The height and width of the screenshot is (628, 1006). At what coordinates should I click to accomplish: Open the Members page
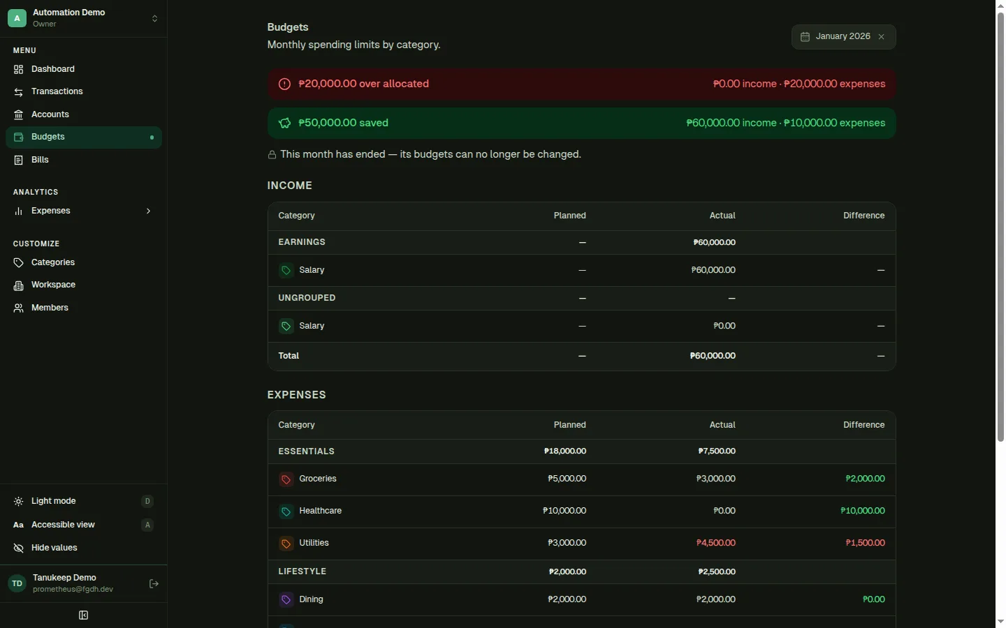(x=83, y=308)
